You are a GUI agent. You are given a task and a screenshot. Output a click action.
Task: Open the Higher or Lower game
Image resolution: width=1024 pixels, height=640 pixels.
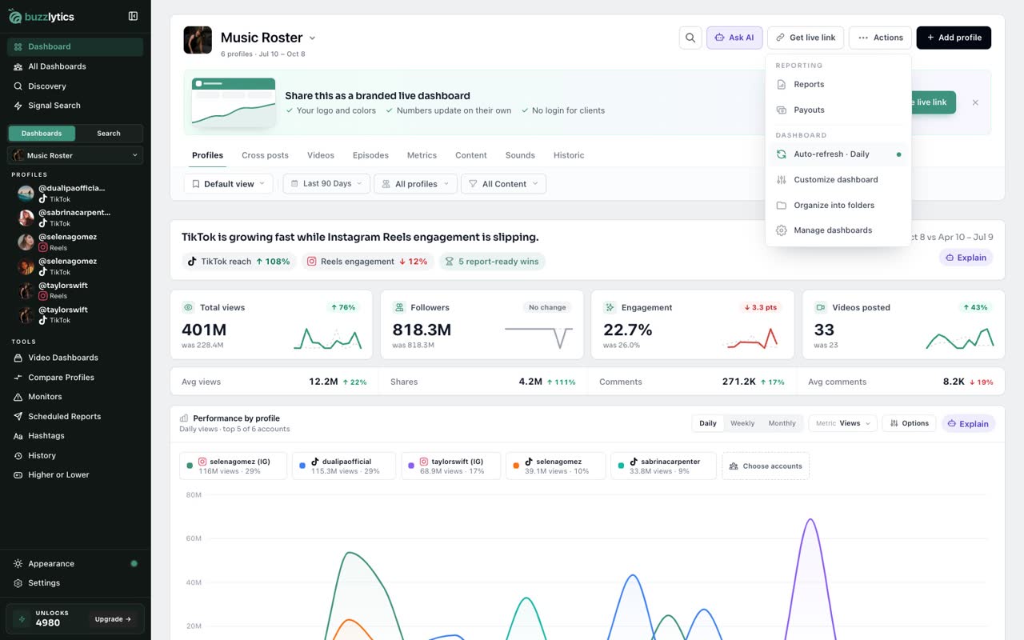point(75,475)
